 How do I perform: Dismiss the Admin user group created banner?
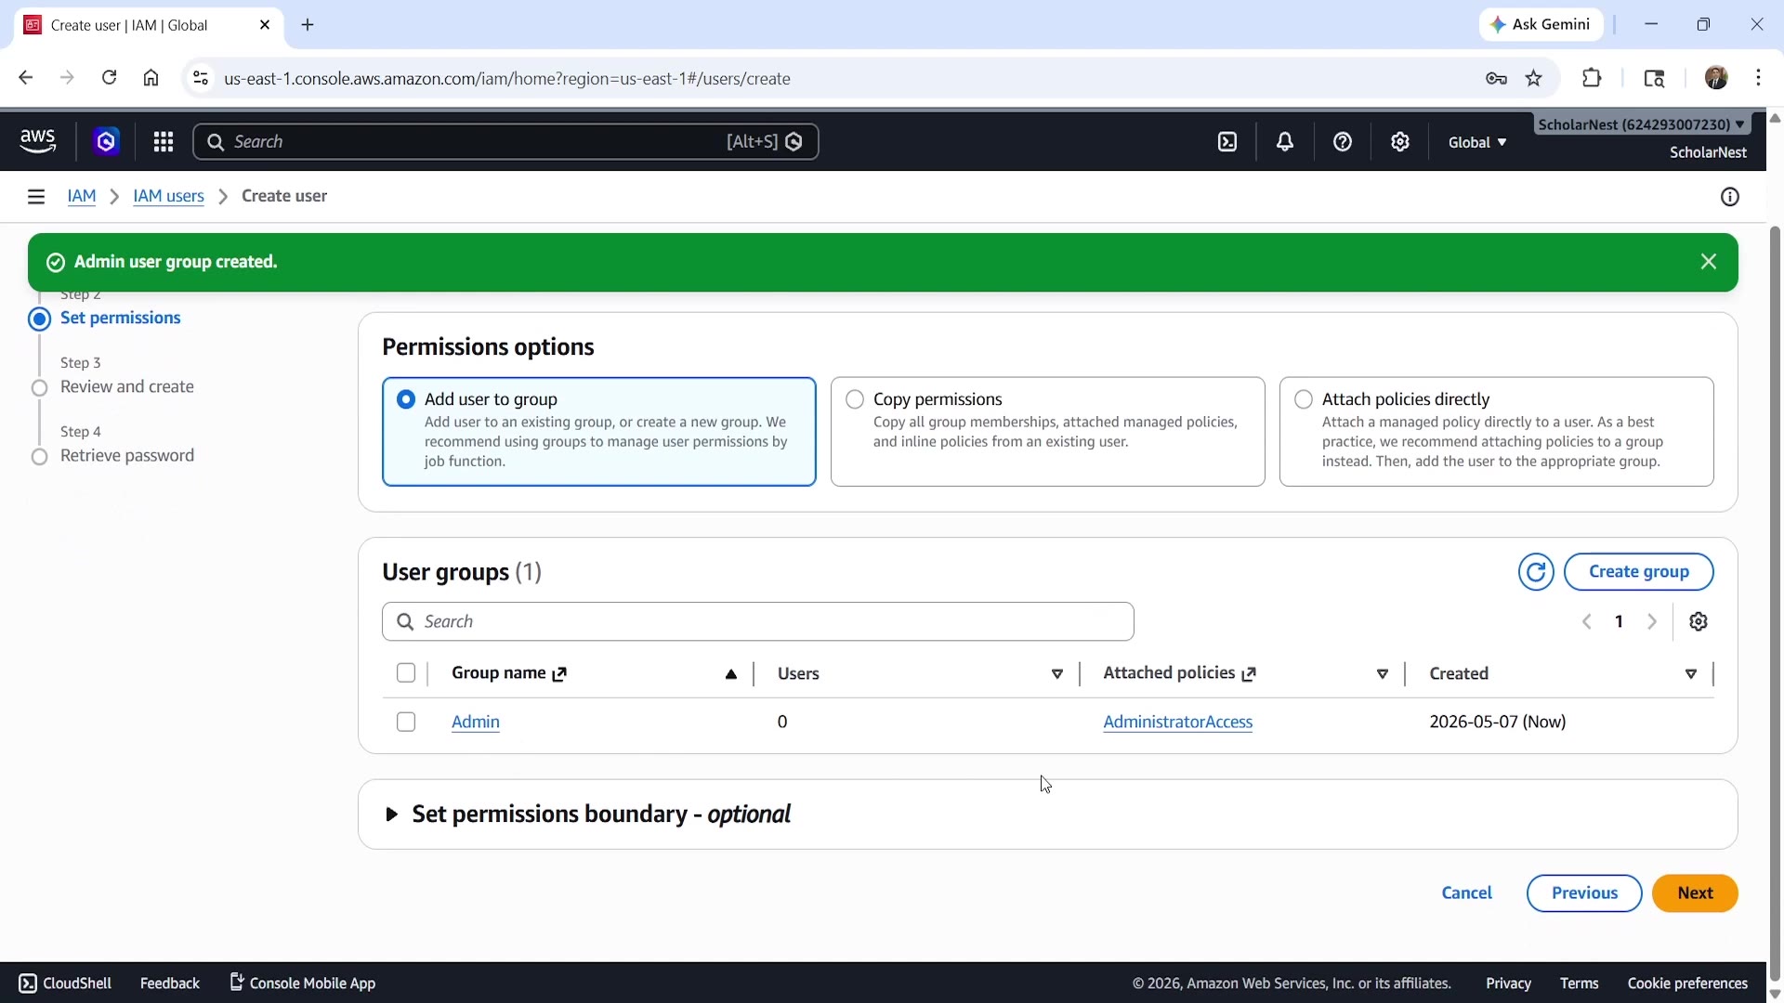(1709, 262)
